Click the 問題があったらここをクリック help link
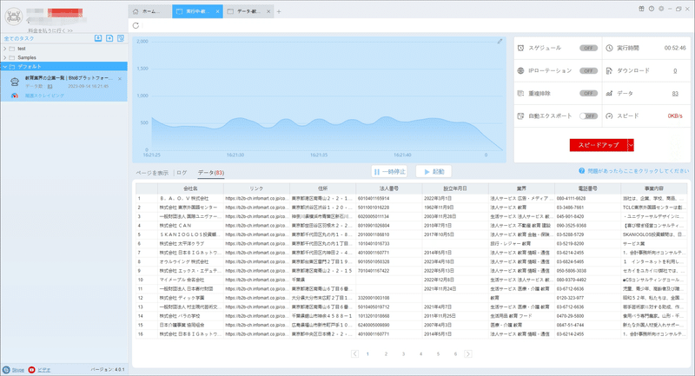Image resolution: width=695 pixels, height=376 pixels. [639, 171]
